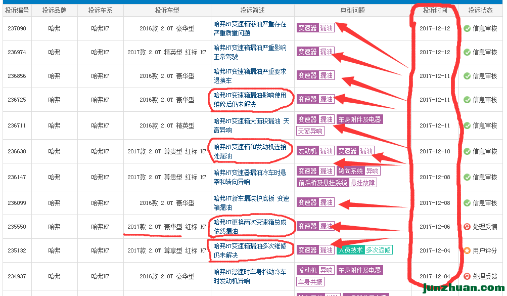The width and height of the screenshot is (507, 296).
Task: Click complaint number 235550
Action: (17, 227)
